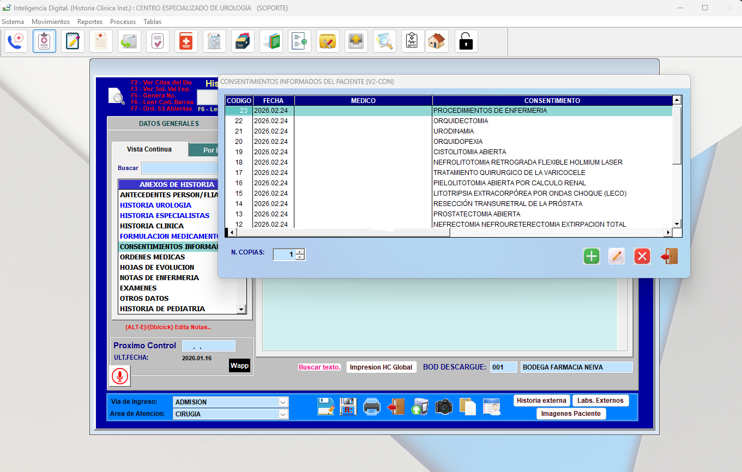Click the Historia externa button
The height and width of the screenshot is (472, 742).
541,401
